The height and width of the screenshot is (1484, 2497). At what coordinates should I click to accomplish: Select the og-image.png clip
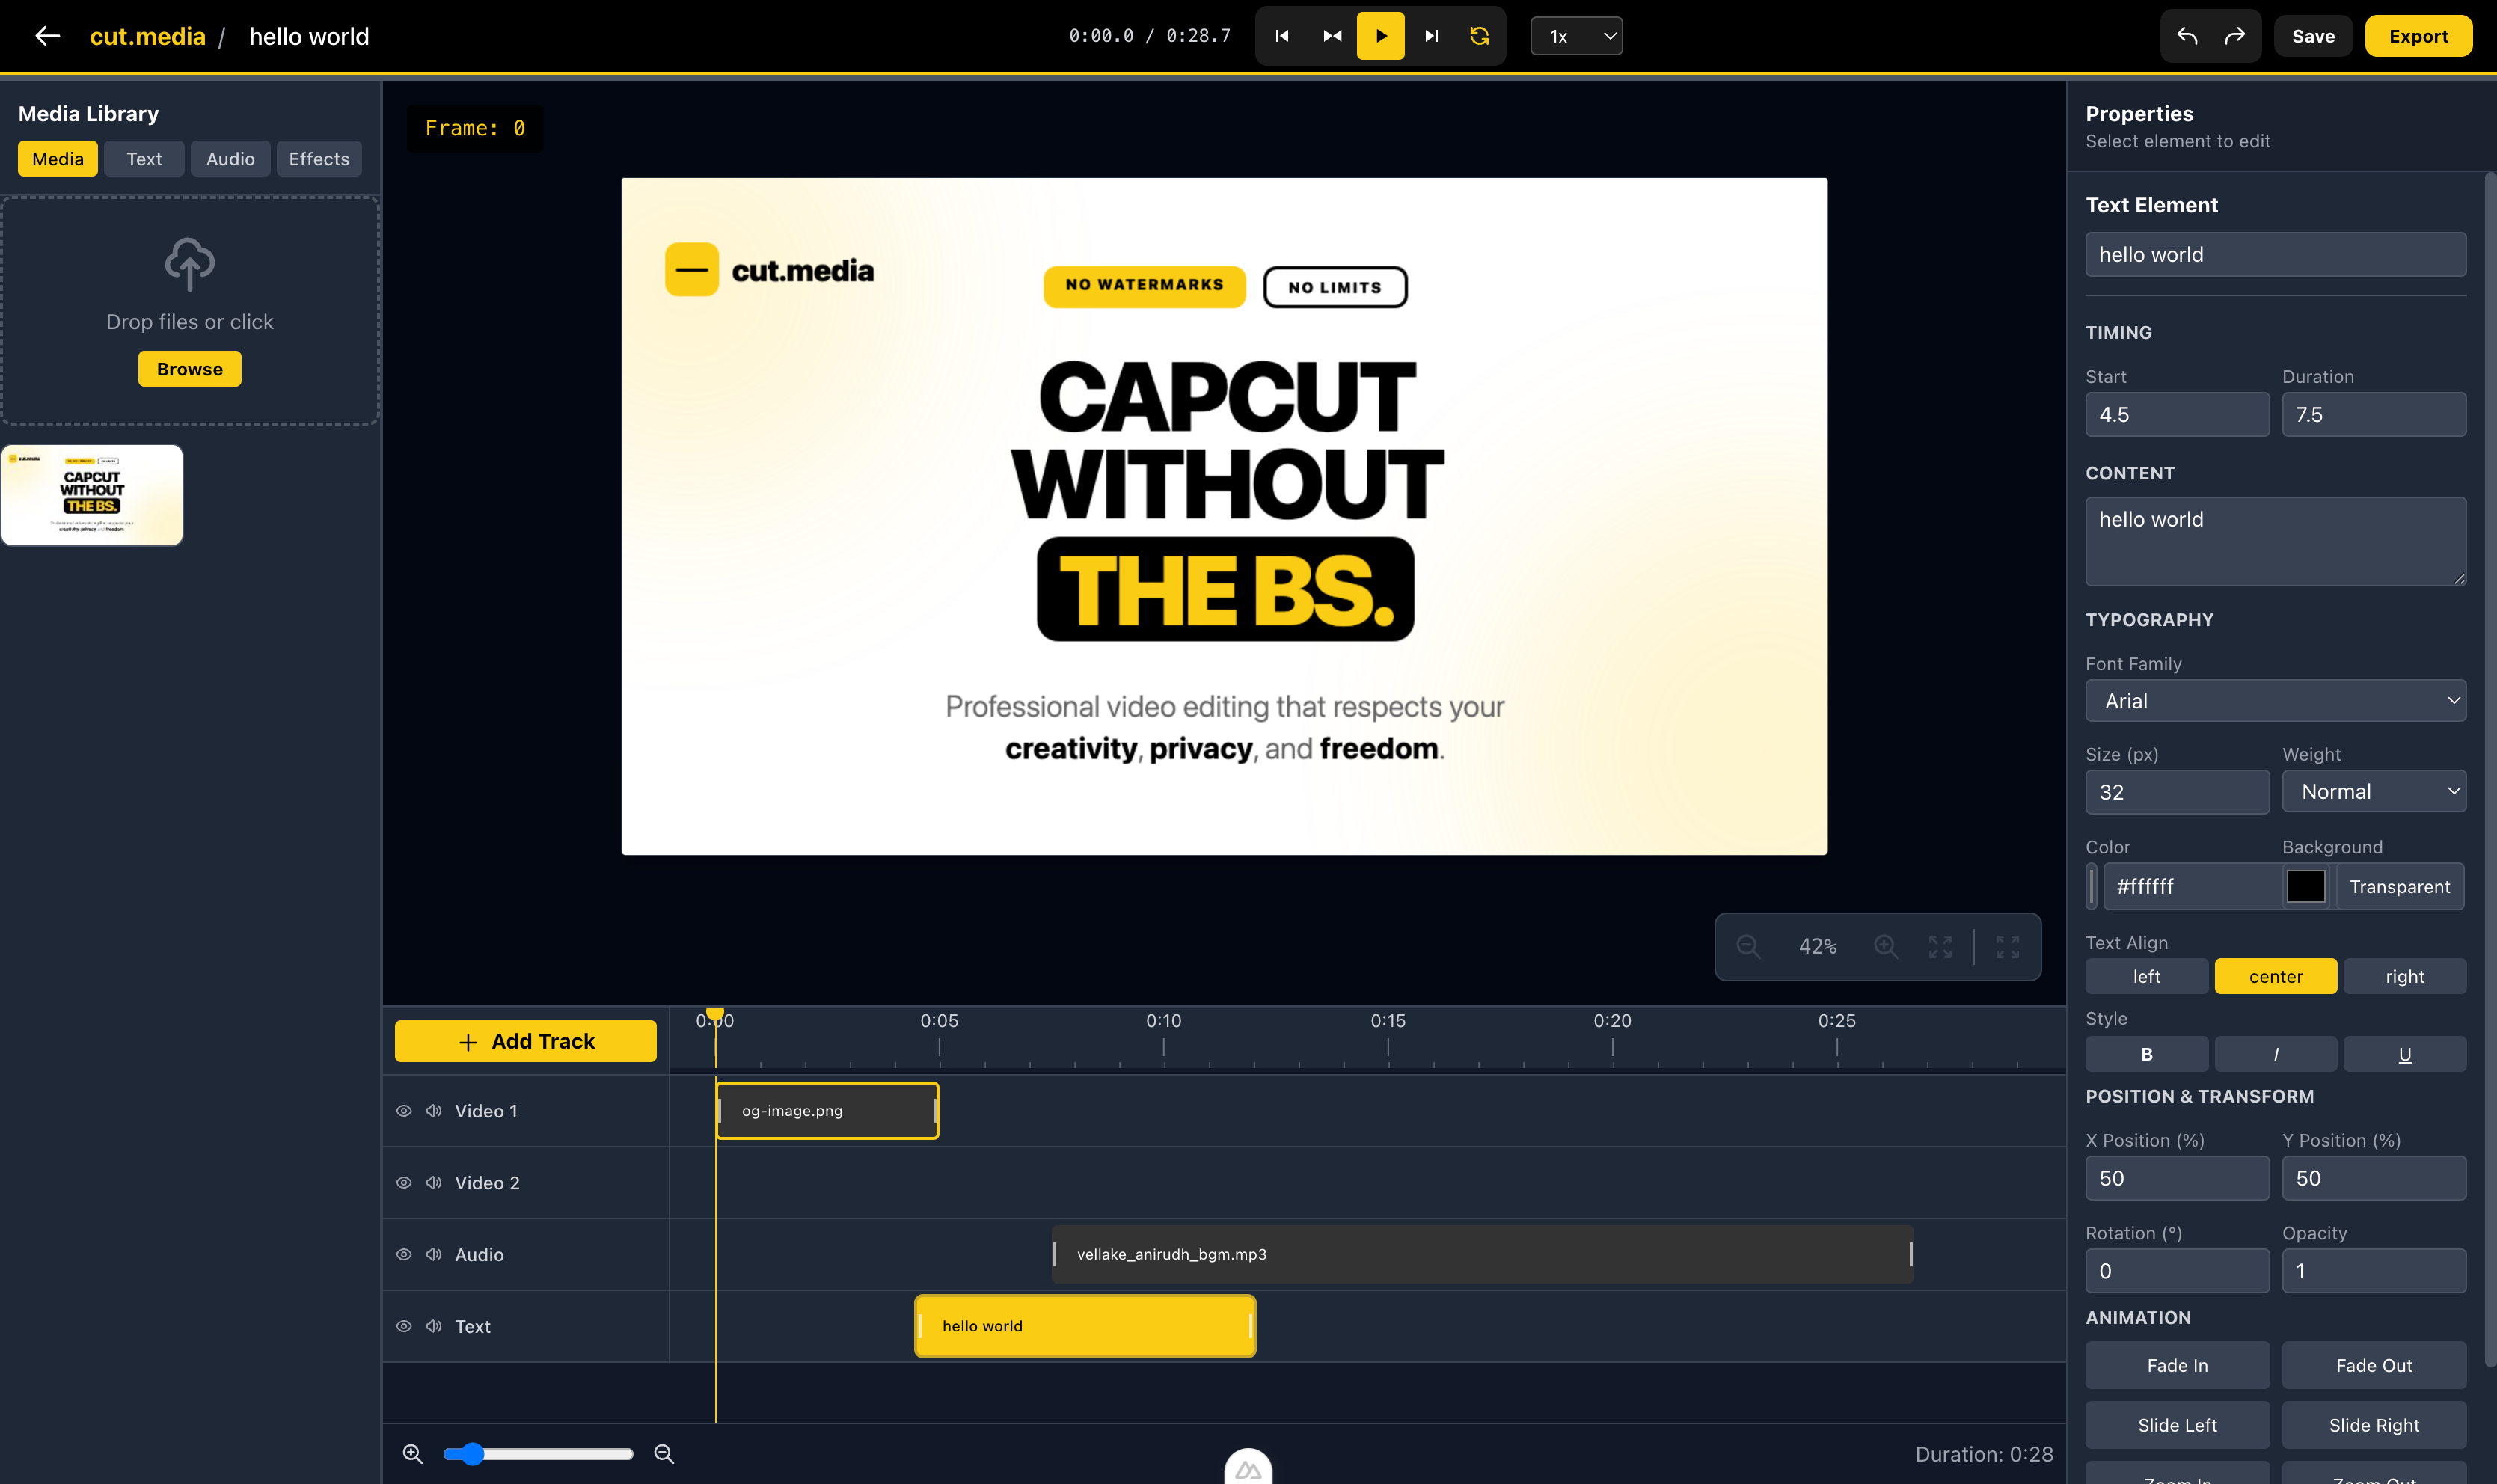click(827, 1111)
